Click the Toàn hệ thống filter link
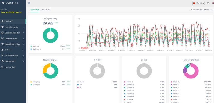 pyautogui.click(x=197, y=10)
